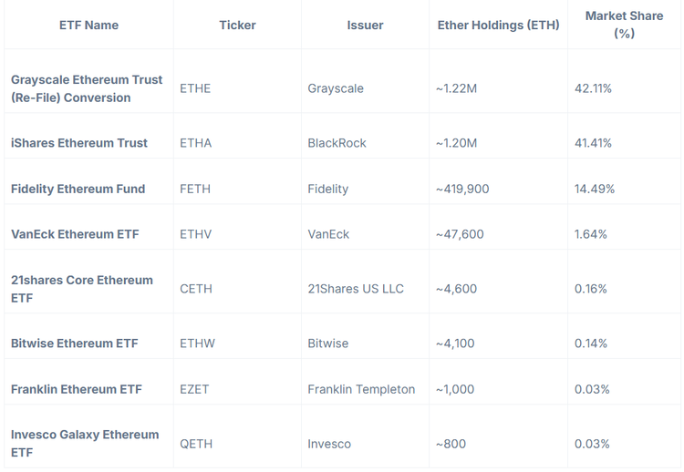Click the ETF Name column header
This screenshot has height=472, width=684.
[88, 25]
